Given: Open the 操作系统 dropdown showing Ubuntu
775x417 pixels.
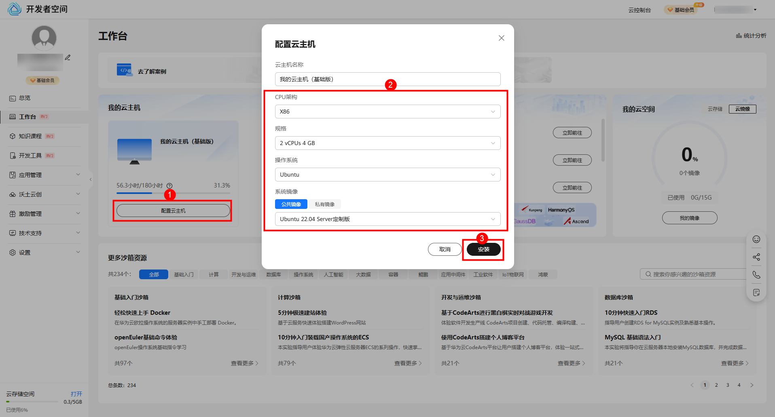Looking at the screenshot, I should 387,175.
